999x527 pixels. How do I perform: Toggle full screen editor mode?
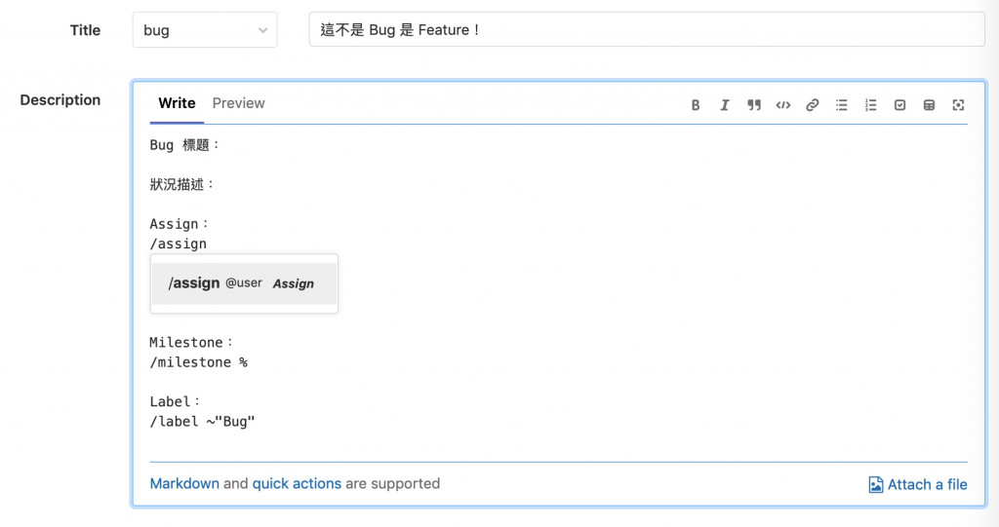click(958, 105)
